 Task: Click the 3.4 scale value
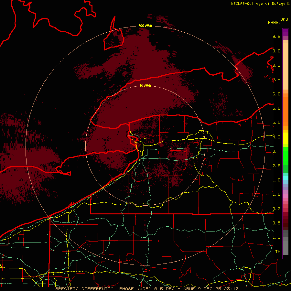click(276, 151)
